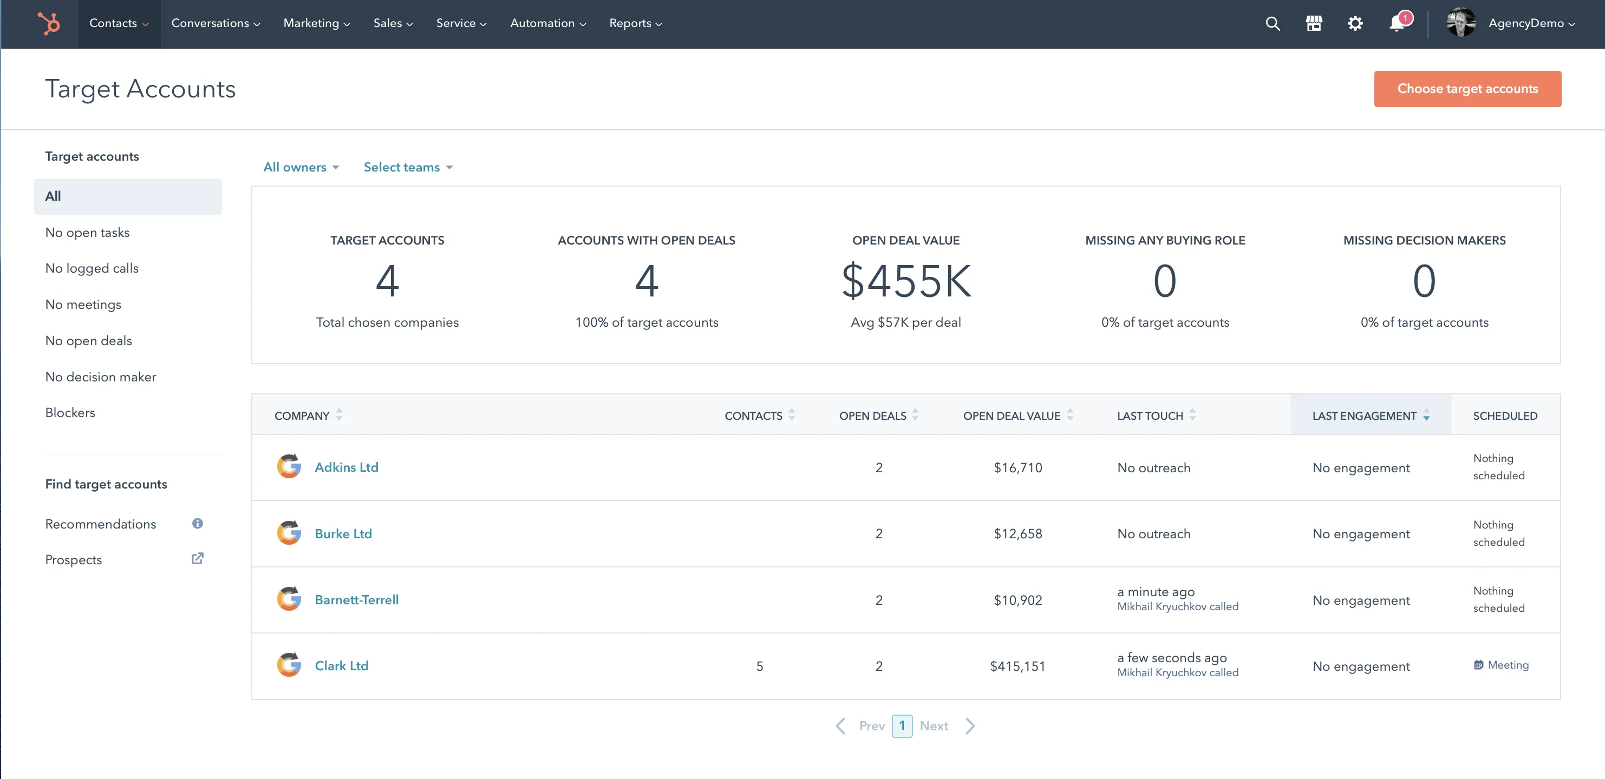Click the Choose target accounts button
Screen dimensions: 1605x779
1467,88
